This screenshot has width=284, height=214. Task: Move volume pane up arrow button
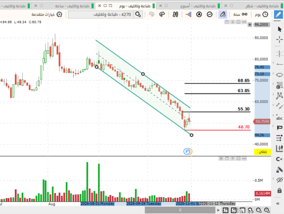pos(232,159)
